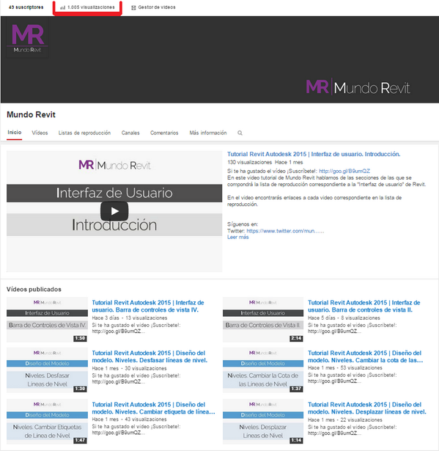The width and height of the screenshot is (439, 451).
Task: Open thumbnail Niveles: Cambiar Etiquetas de Línea
Action: click(47, 422)
